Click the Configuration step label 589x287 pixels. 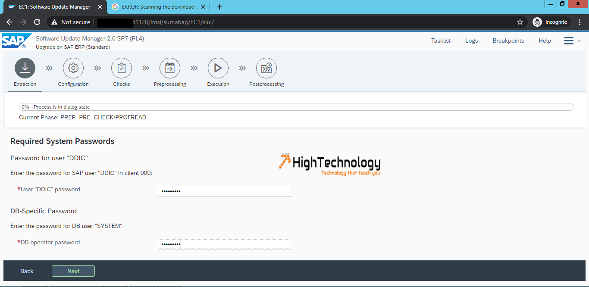click(73, 84)
